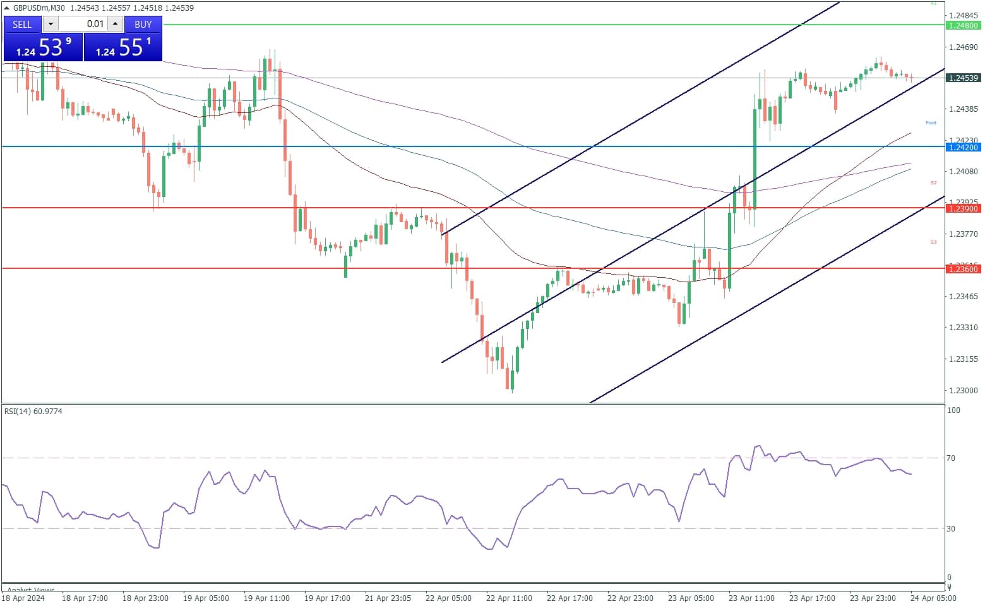
Task: Decrease lot volume with down arrow
Action: click(x=51, y=24)
